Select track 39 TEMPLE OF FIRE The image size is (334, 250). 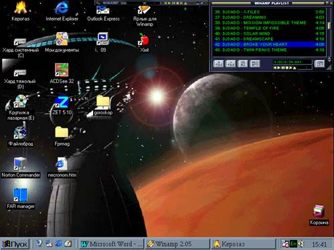pyautogui.click(x=269, y=28)
